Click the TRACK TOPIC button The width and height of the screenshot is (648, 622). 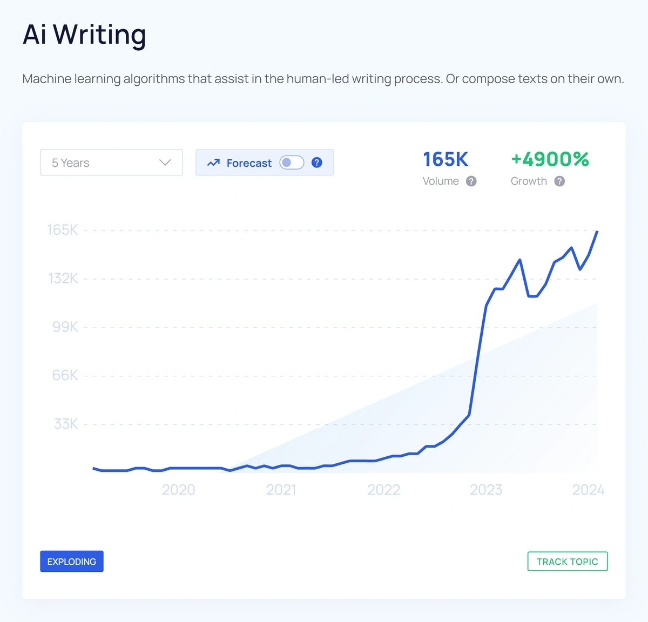click(x=567, y=562)
